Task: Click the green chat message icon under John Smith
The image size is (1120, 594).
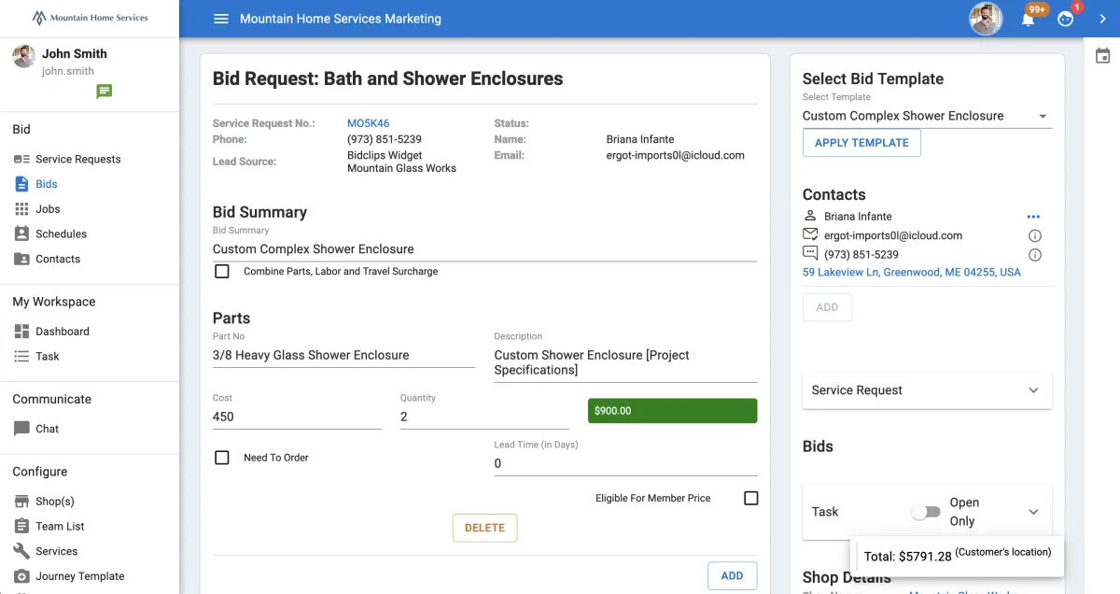Action: click(105, 92)
